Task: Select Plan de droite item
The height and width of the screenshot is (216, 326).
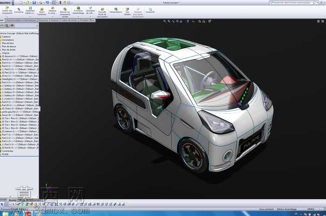Action: pyautogui.click(x=8, y=50)
